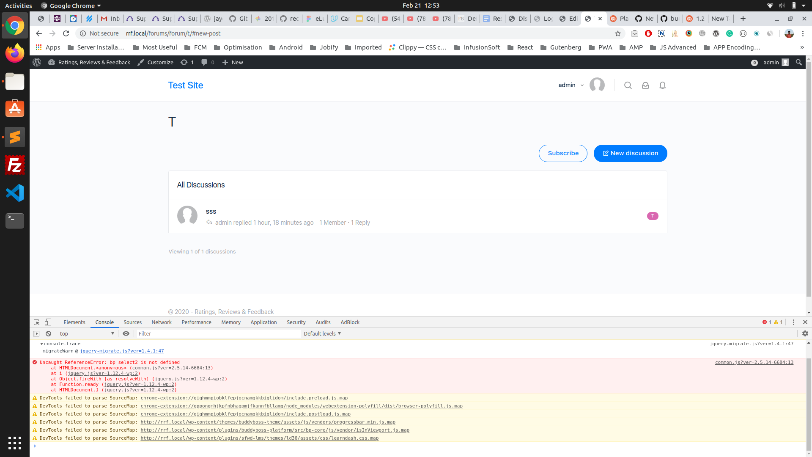Open the Default levels dropdown
Viewport: 812px width, 457px height.
tap(322, 333)
